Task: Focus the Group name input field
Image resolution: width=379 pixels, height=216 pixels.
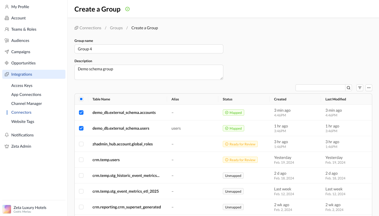Action: pyautogui.click(x=149, y=49)
